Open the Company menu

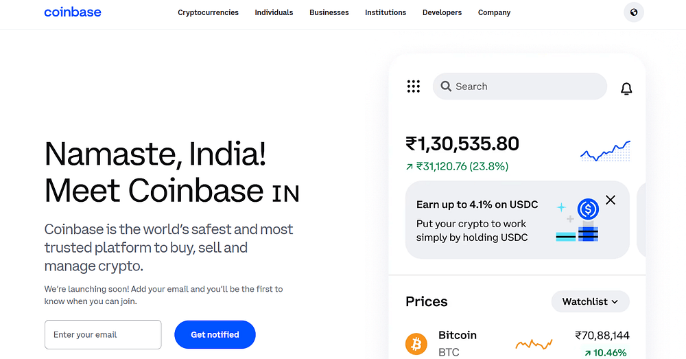tap(495, 12)
